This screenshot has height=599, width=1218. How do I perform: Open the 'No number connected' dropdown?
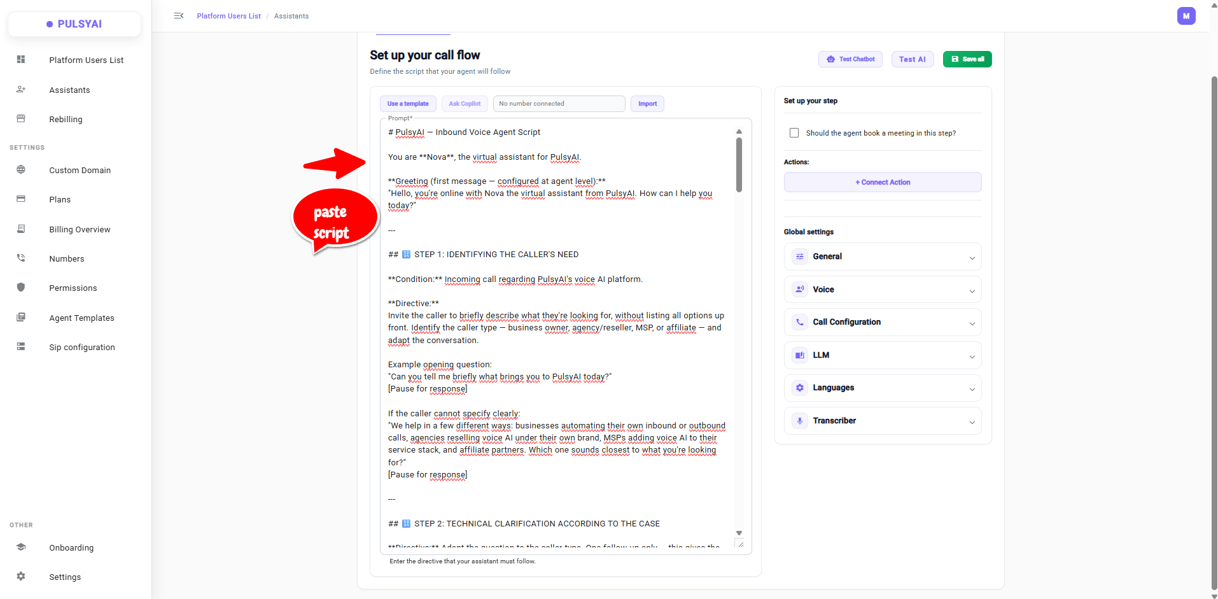point(559,104)
